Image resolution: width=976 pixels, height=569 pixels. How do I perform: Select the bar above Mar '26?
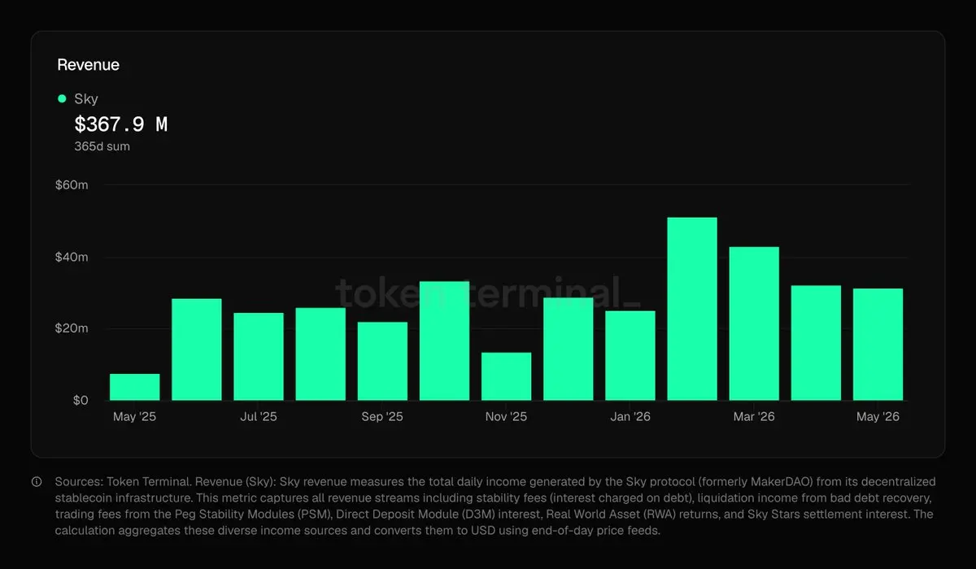tap(754, 324)
